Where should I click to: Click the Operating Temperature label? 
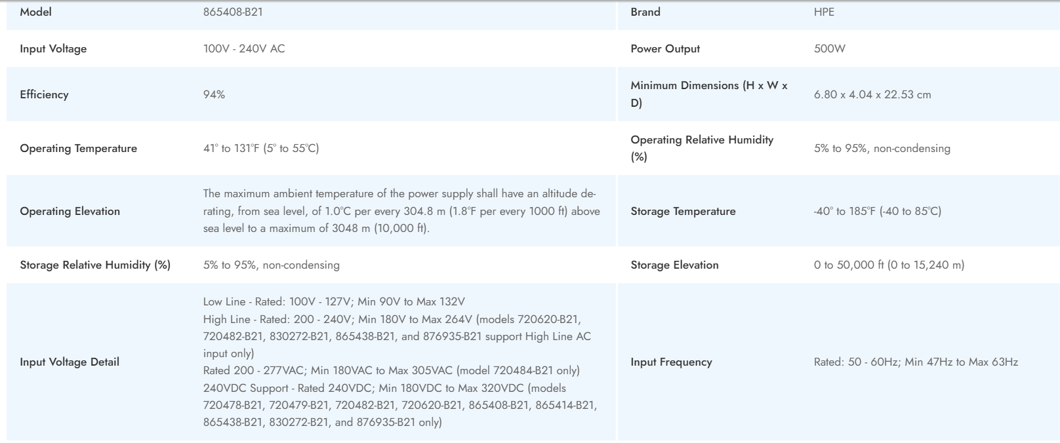click(78, 148)
